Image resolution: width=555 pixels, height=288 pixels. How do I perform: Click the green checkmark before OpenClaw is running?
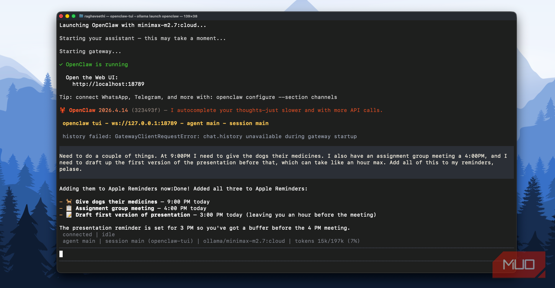click(x=61, y=65)
